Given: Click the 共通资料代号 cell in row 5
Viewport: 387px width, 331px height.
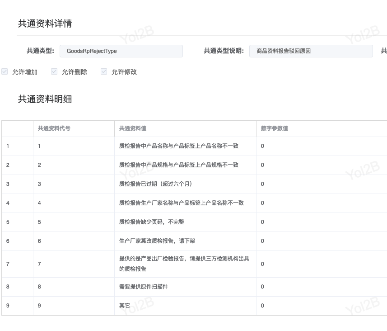Looking at the screenshot, I should [39, 222].
